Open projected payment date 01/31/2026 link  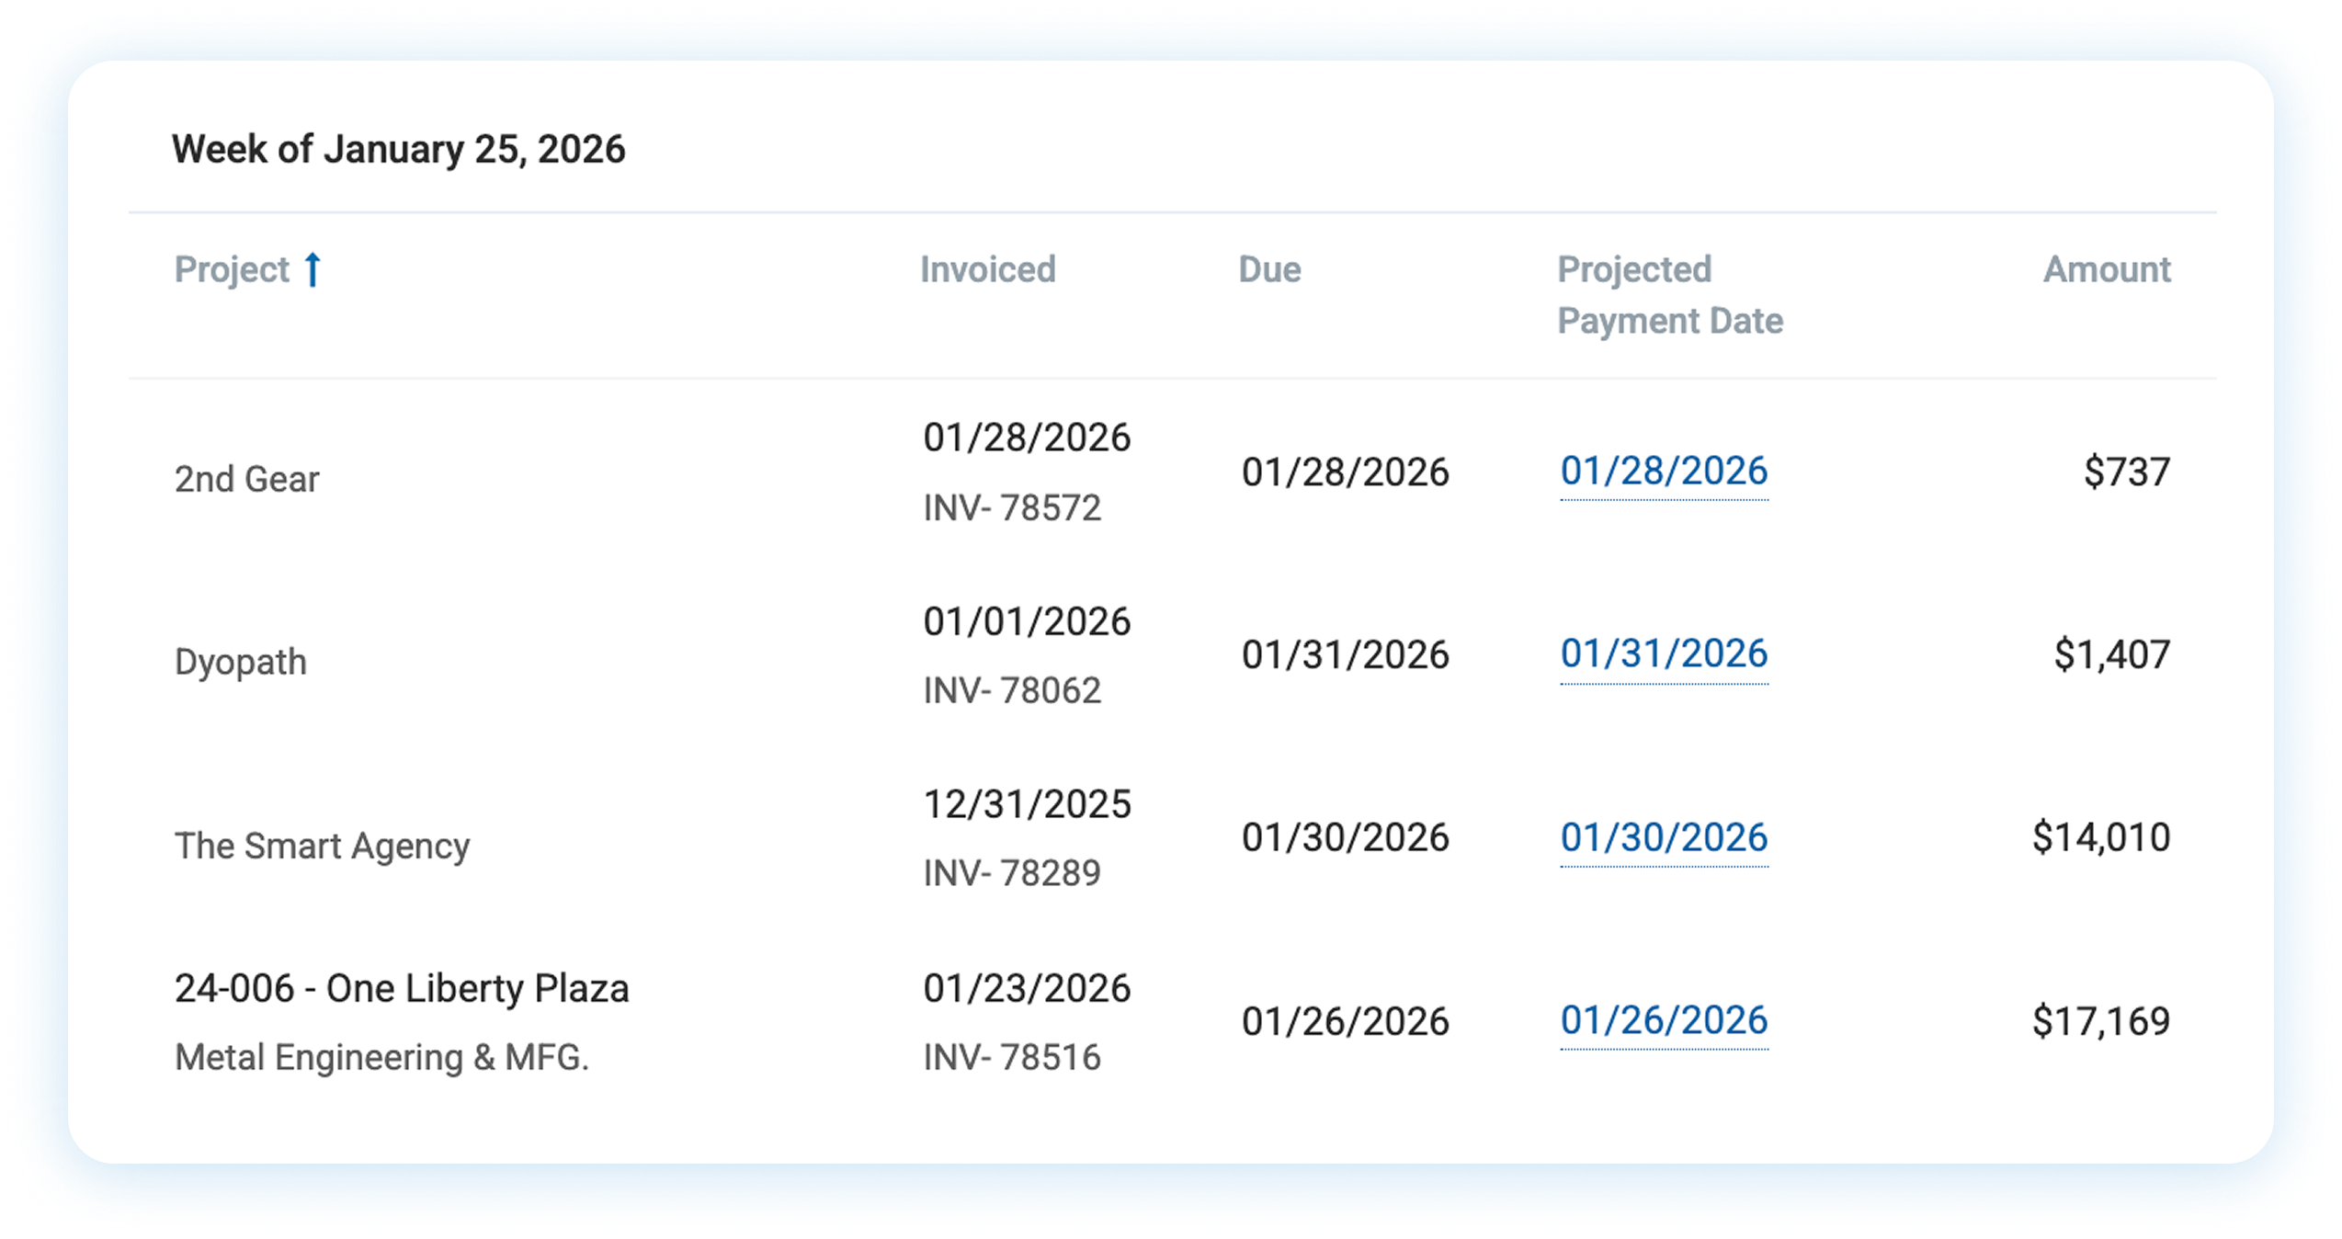[1664, 654]
